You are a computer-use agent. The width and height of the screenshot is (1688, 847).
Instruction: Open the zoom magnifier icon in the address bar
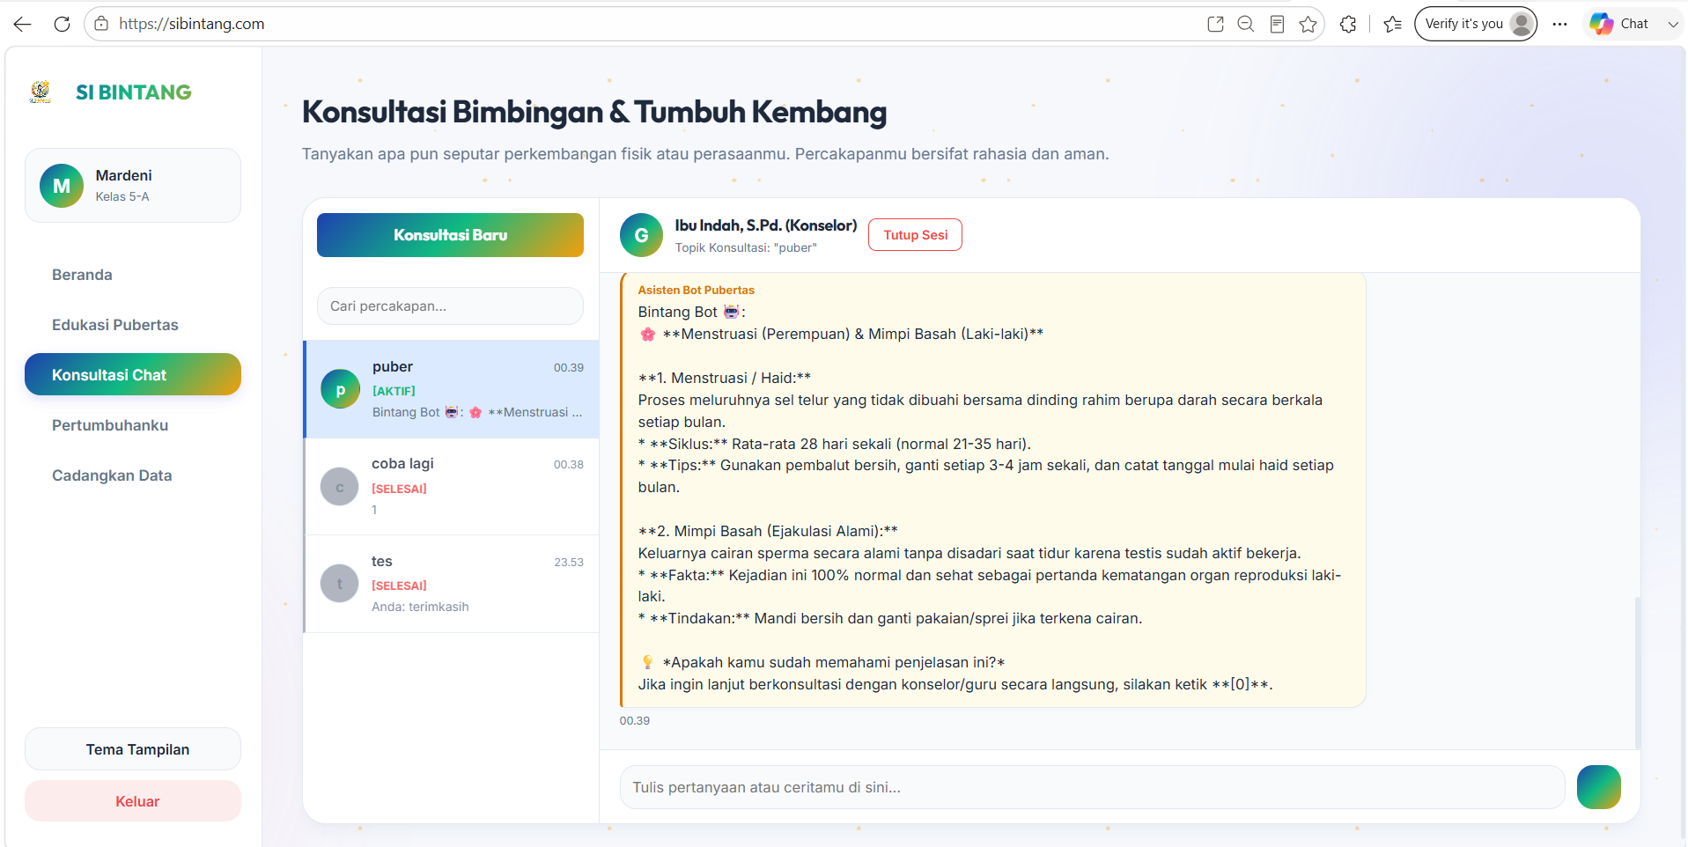coord(1246,24)
